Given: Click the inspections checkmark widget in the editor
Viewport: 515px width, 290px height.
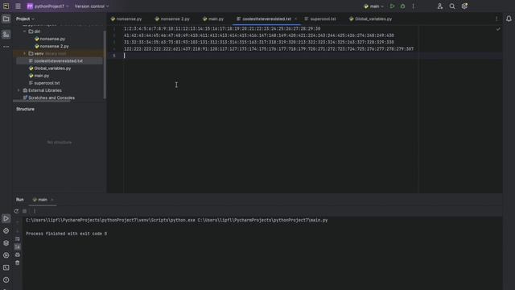Looking at the screenshot, I should (x=498, y=29).
